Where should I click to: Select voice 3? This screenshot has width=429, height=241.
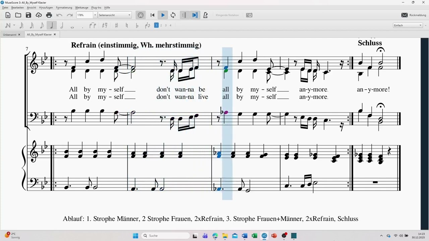pyautogui.click(x=166, y=25)
